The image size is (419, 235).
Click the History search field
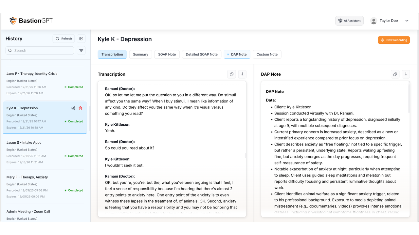tap(40, 51)
